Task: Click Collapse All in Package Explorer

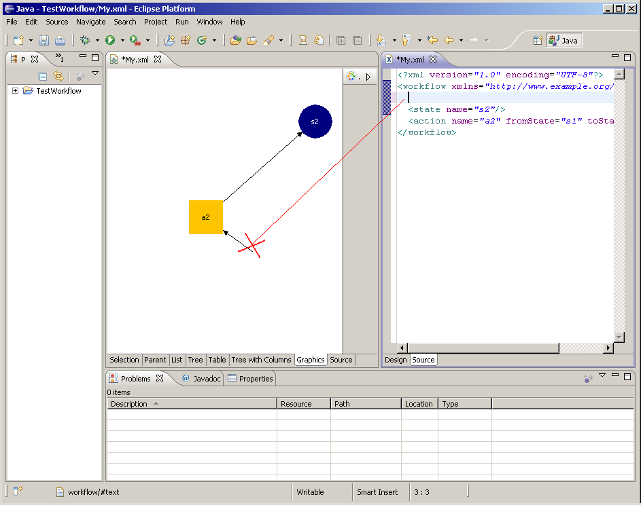Action: pyautogui.click(x=43, y=77)
